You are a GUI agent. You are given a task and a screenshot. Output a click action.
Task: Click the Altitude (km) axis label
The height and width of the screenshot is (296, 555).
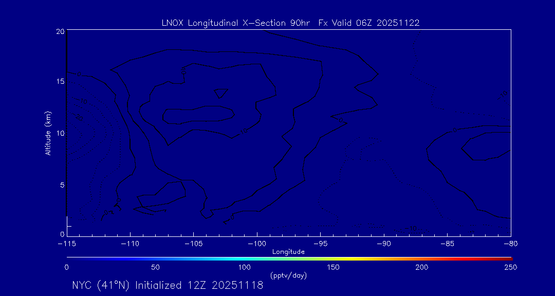48,133
